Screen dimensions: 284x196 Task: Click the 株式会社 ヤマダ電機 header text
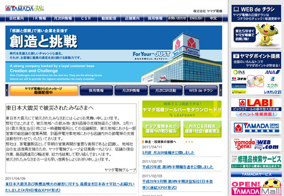tap(208, 11)
